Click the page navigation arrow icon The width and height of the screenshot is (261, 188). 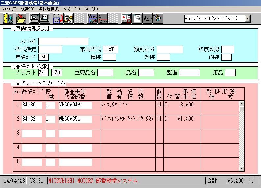(126, 18)
